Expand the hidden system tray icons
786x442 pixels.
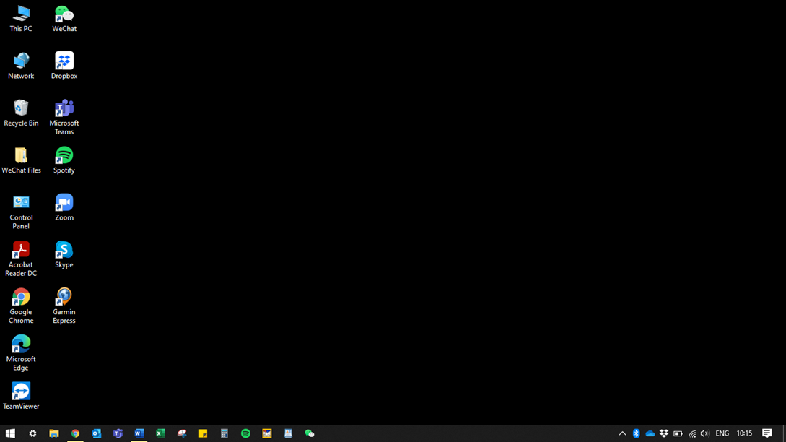pyautogui.click(x=622, y=433)
